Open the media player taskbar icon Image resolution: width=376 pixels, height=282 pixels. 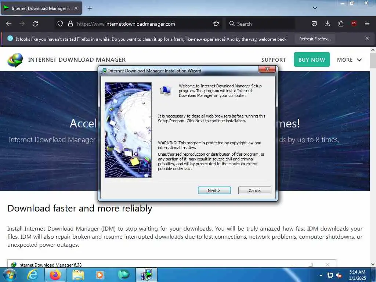tap(100, 275)
